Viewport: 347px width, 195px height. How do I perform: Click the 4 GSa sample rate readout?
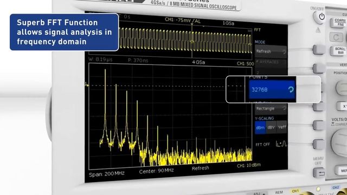pos(198,62)
